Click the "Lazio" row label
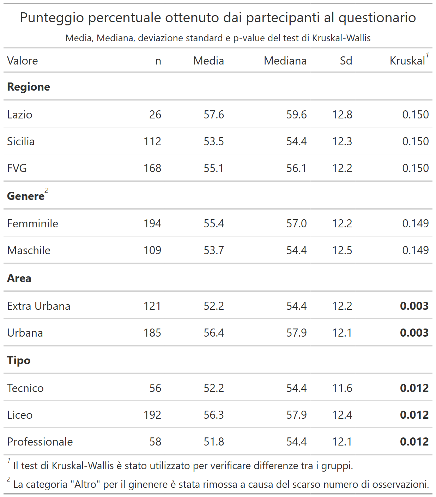Screen dimensions: 436x497 20,115
